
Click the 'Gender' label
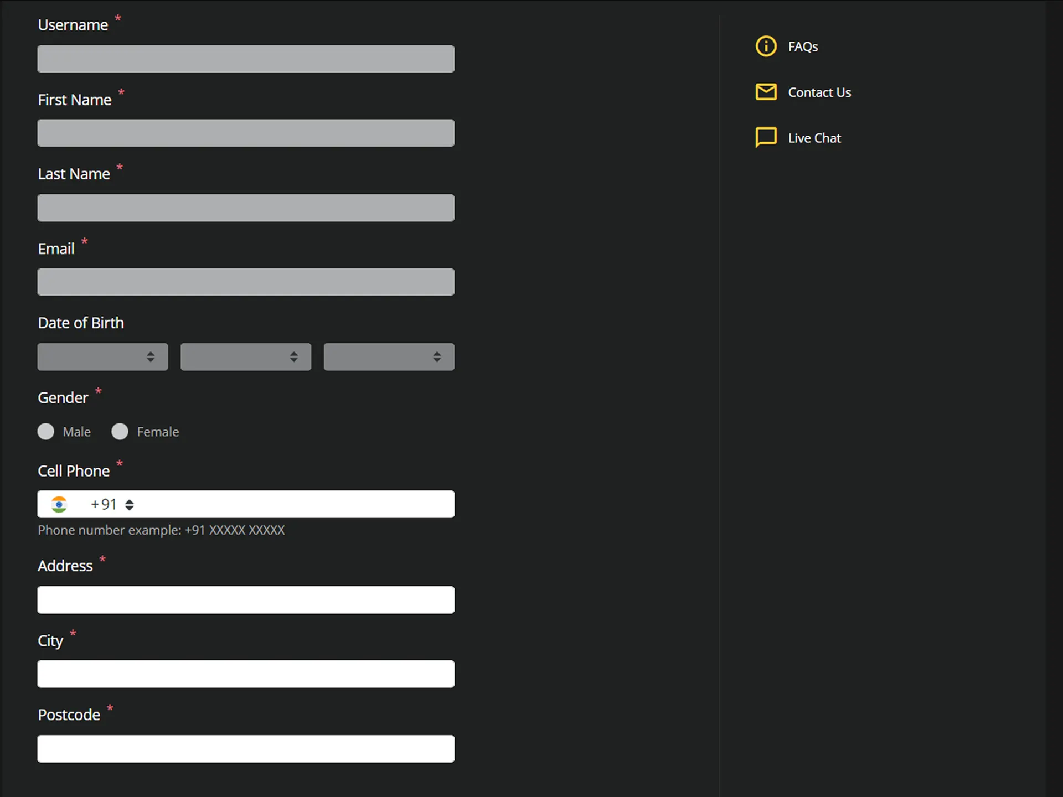point(63,397)
